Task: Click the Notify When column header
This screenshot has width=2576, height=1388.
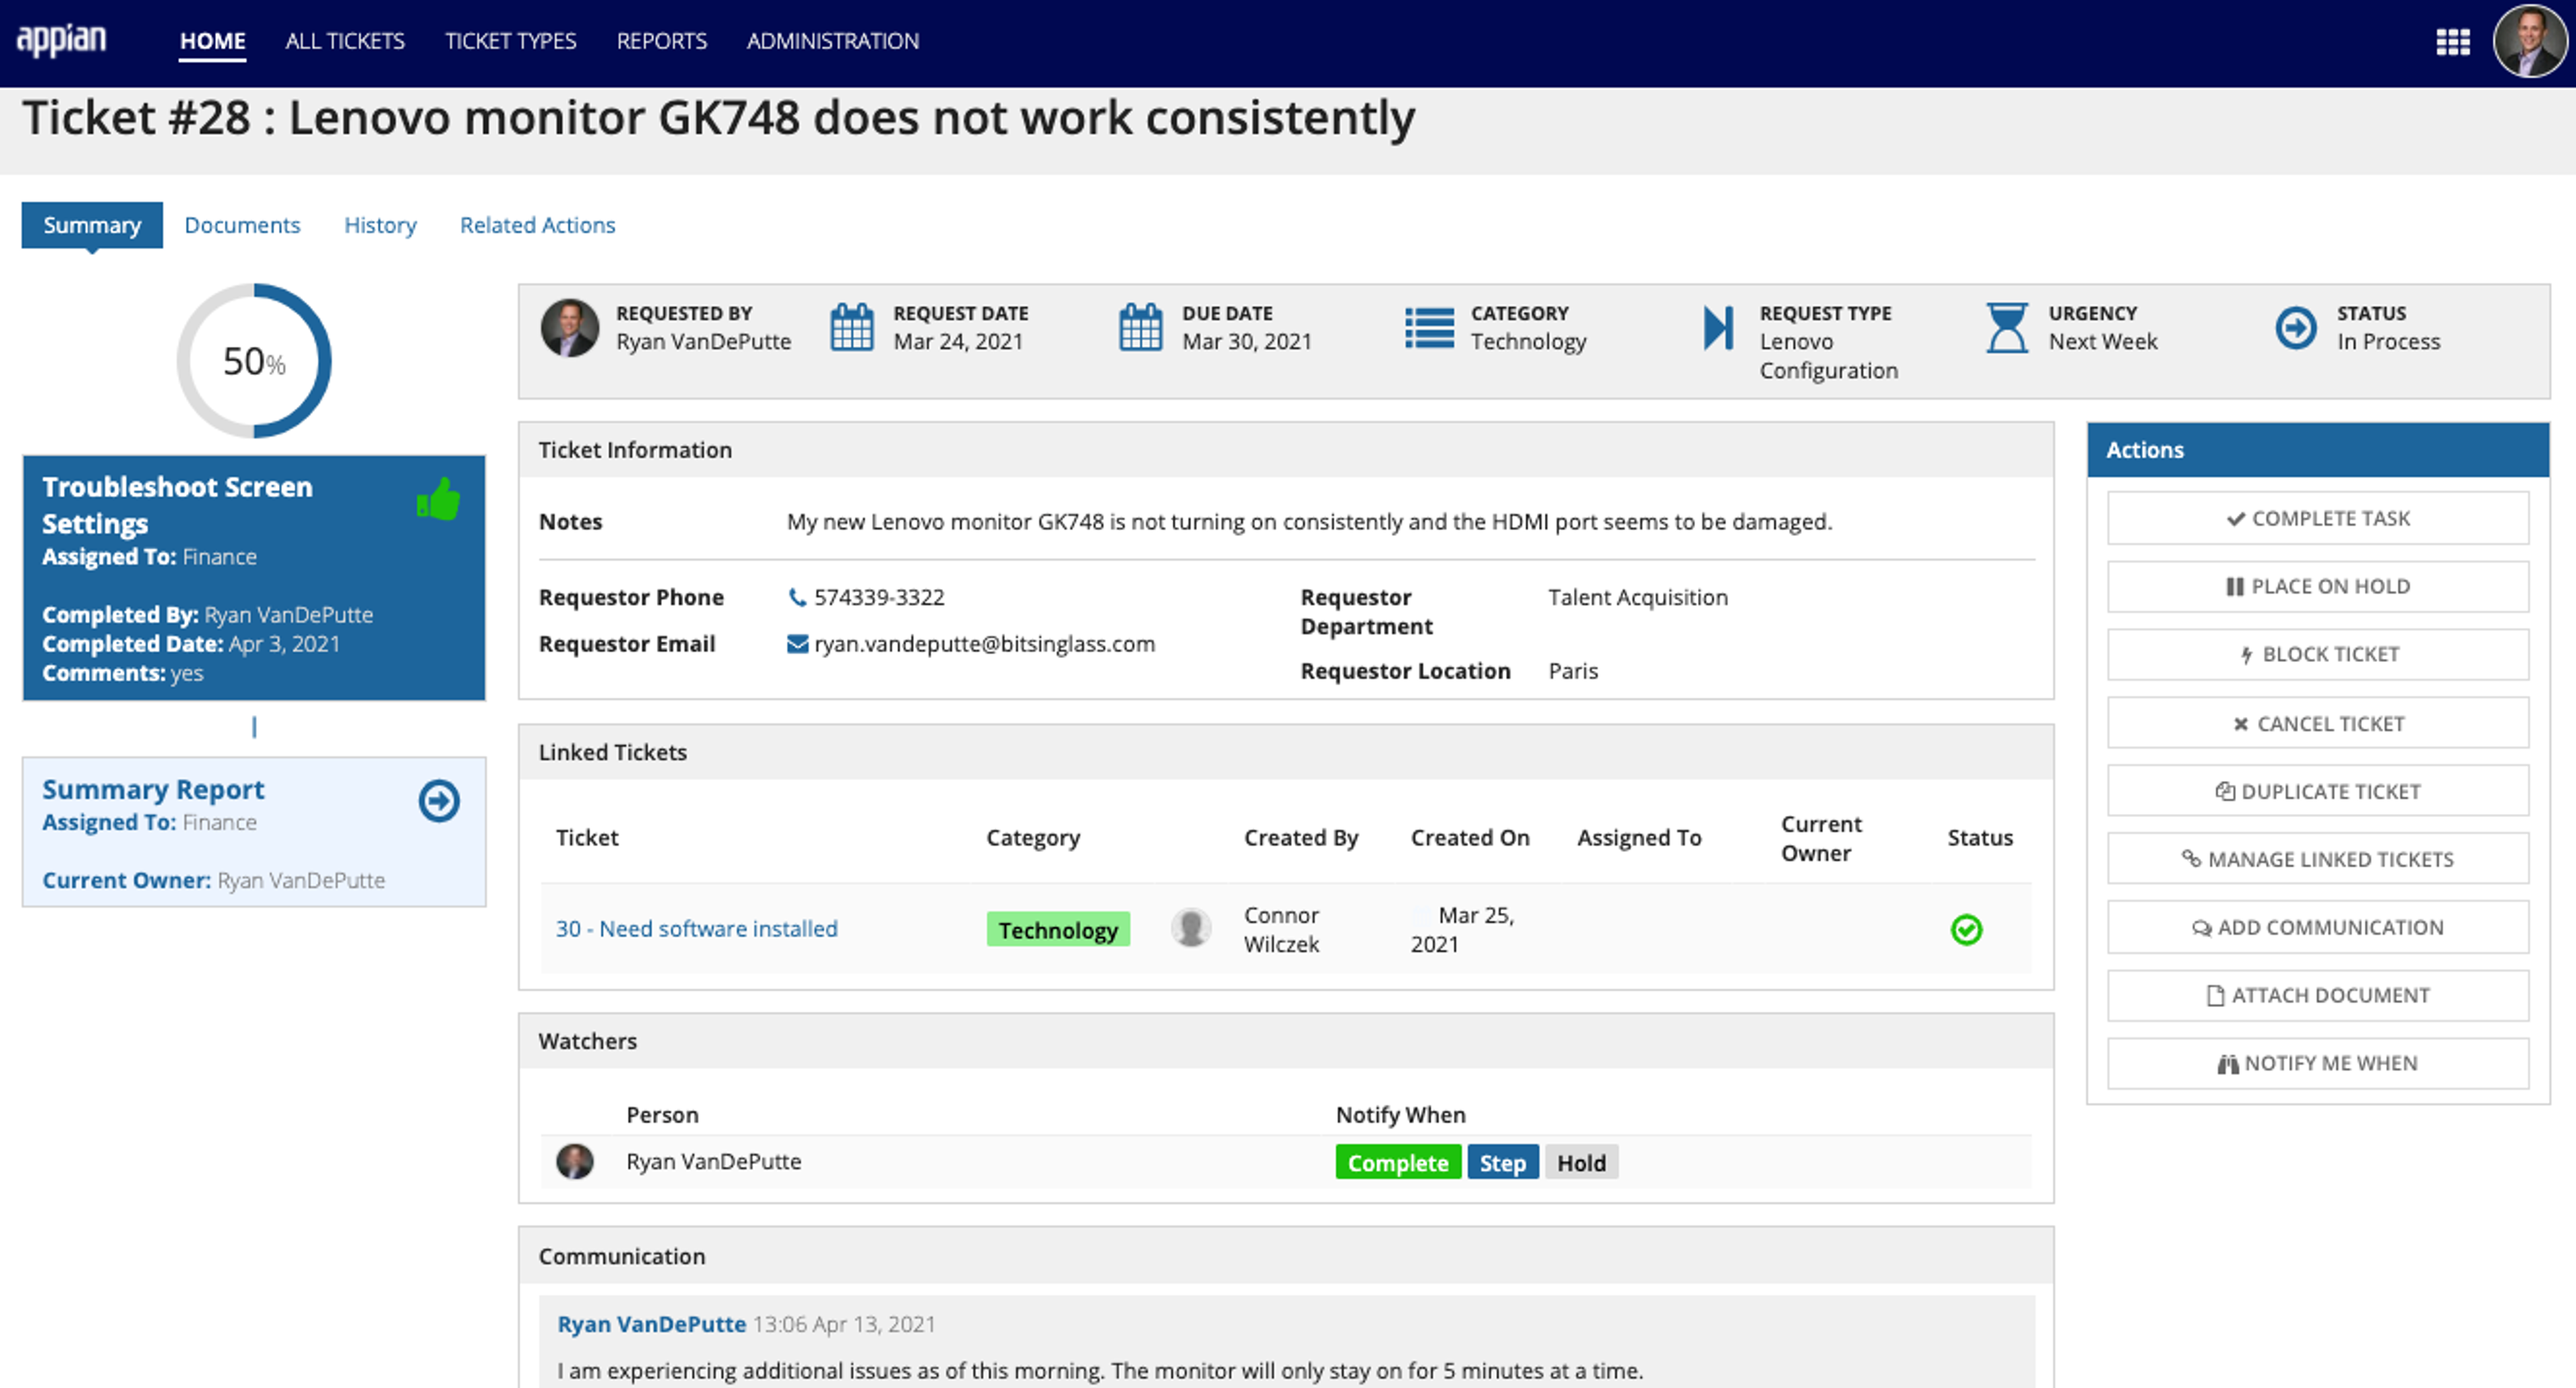Action: [x=1400, y=1115]
